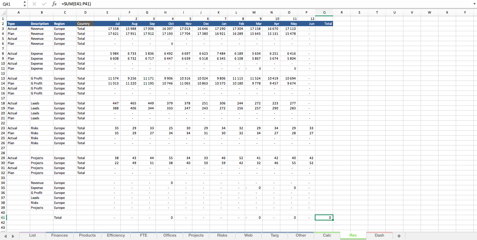The image size is (477, 240).
Task: Switch to the Dash sheet tab
Action: tap(379, 235)
